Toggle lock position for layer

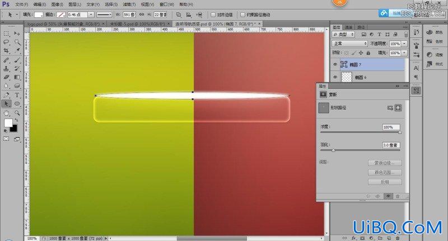361,53
